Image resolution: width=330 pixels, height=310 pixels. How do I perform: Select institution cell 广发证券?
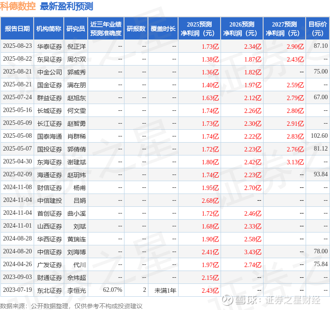[x=50, y=265]
